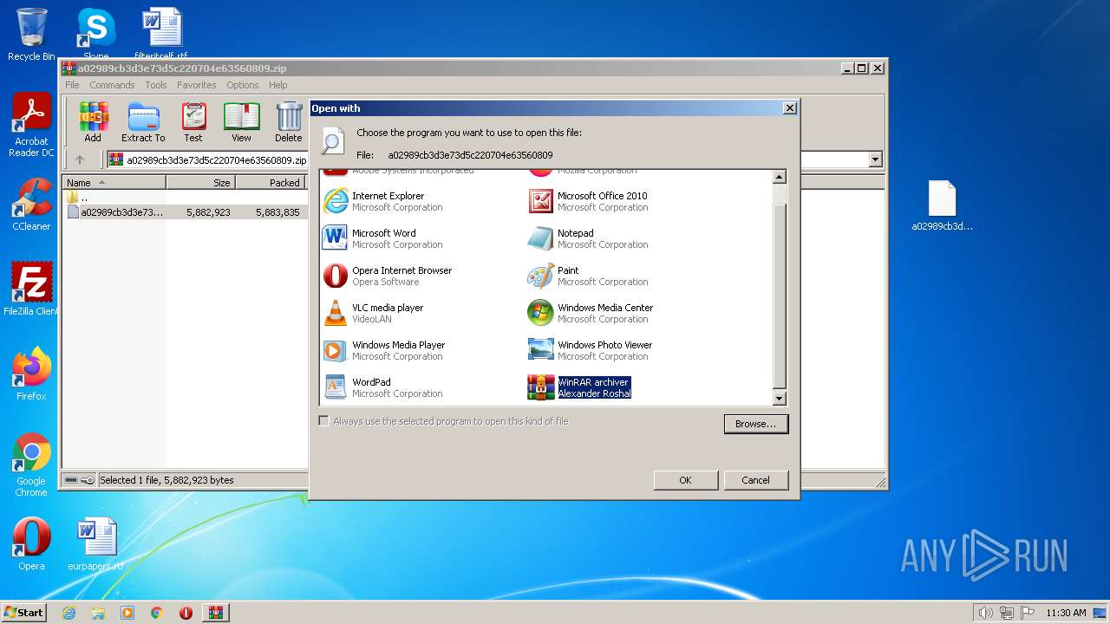Open the Favorites menu
Viewport: 1110px width, 624px height.
[197, 85]
